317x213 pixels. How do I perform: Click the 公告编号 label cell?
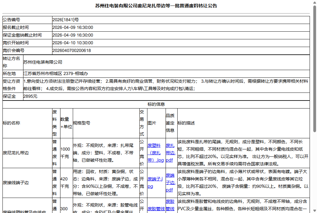(27, 20)
